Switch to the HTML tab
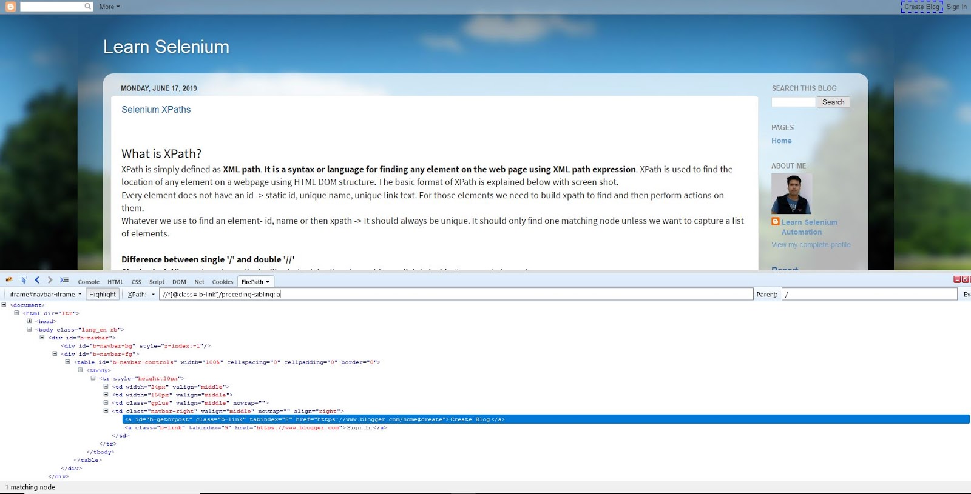Viewport: 971px width, 494px height. pyautogui.click(x=115, y=282)
